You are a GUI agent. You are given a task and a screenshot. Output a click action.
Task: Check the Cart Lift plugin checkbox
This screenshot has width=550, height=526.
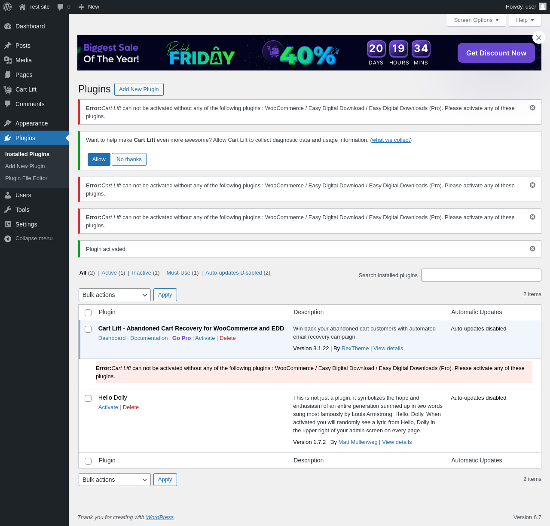pos(88,329)
